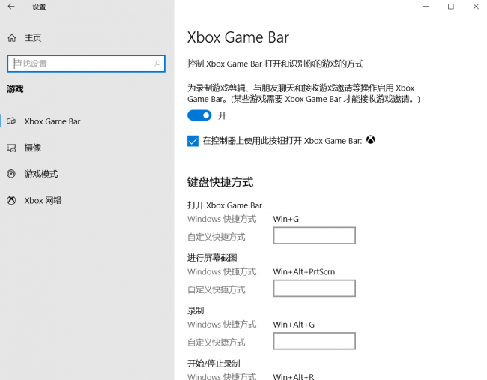
Task: Click the 游戏模式 gauge icon
Action: tap(11, 174)
